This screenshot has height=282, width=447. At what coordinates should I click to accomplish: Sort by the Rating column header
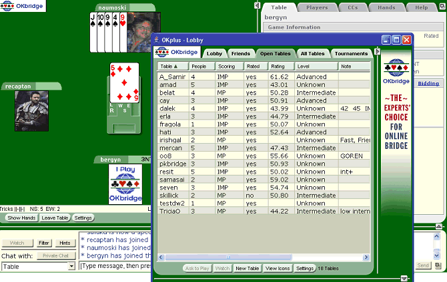[x=281, y=67]
